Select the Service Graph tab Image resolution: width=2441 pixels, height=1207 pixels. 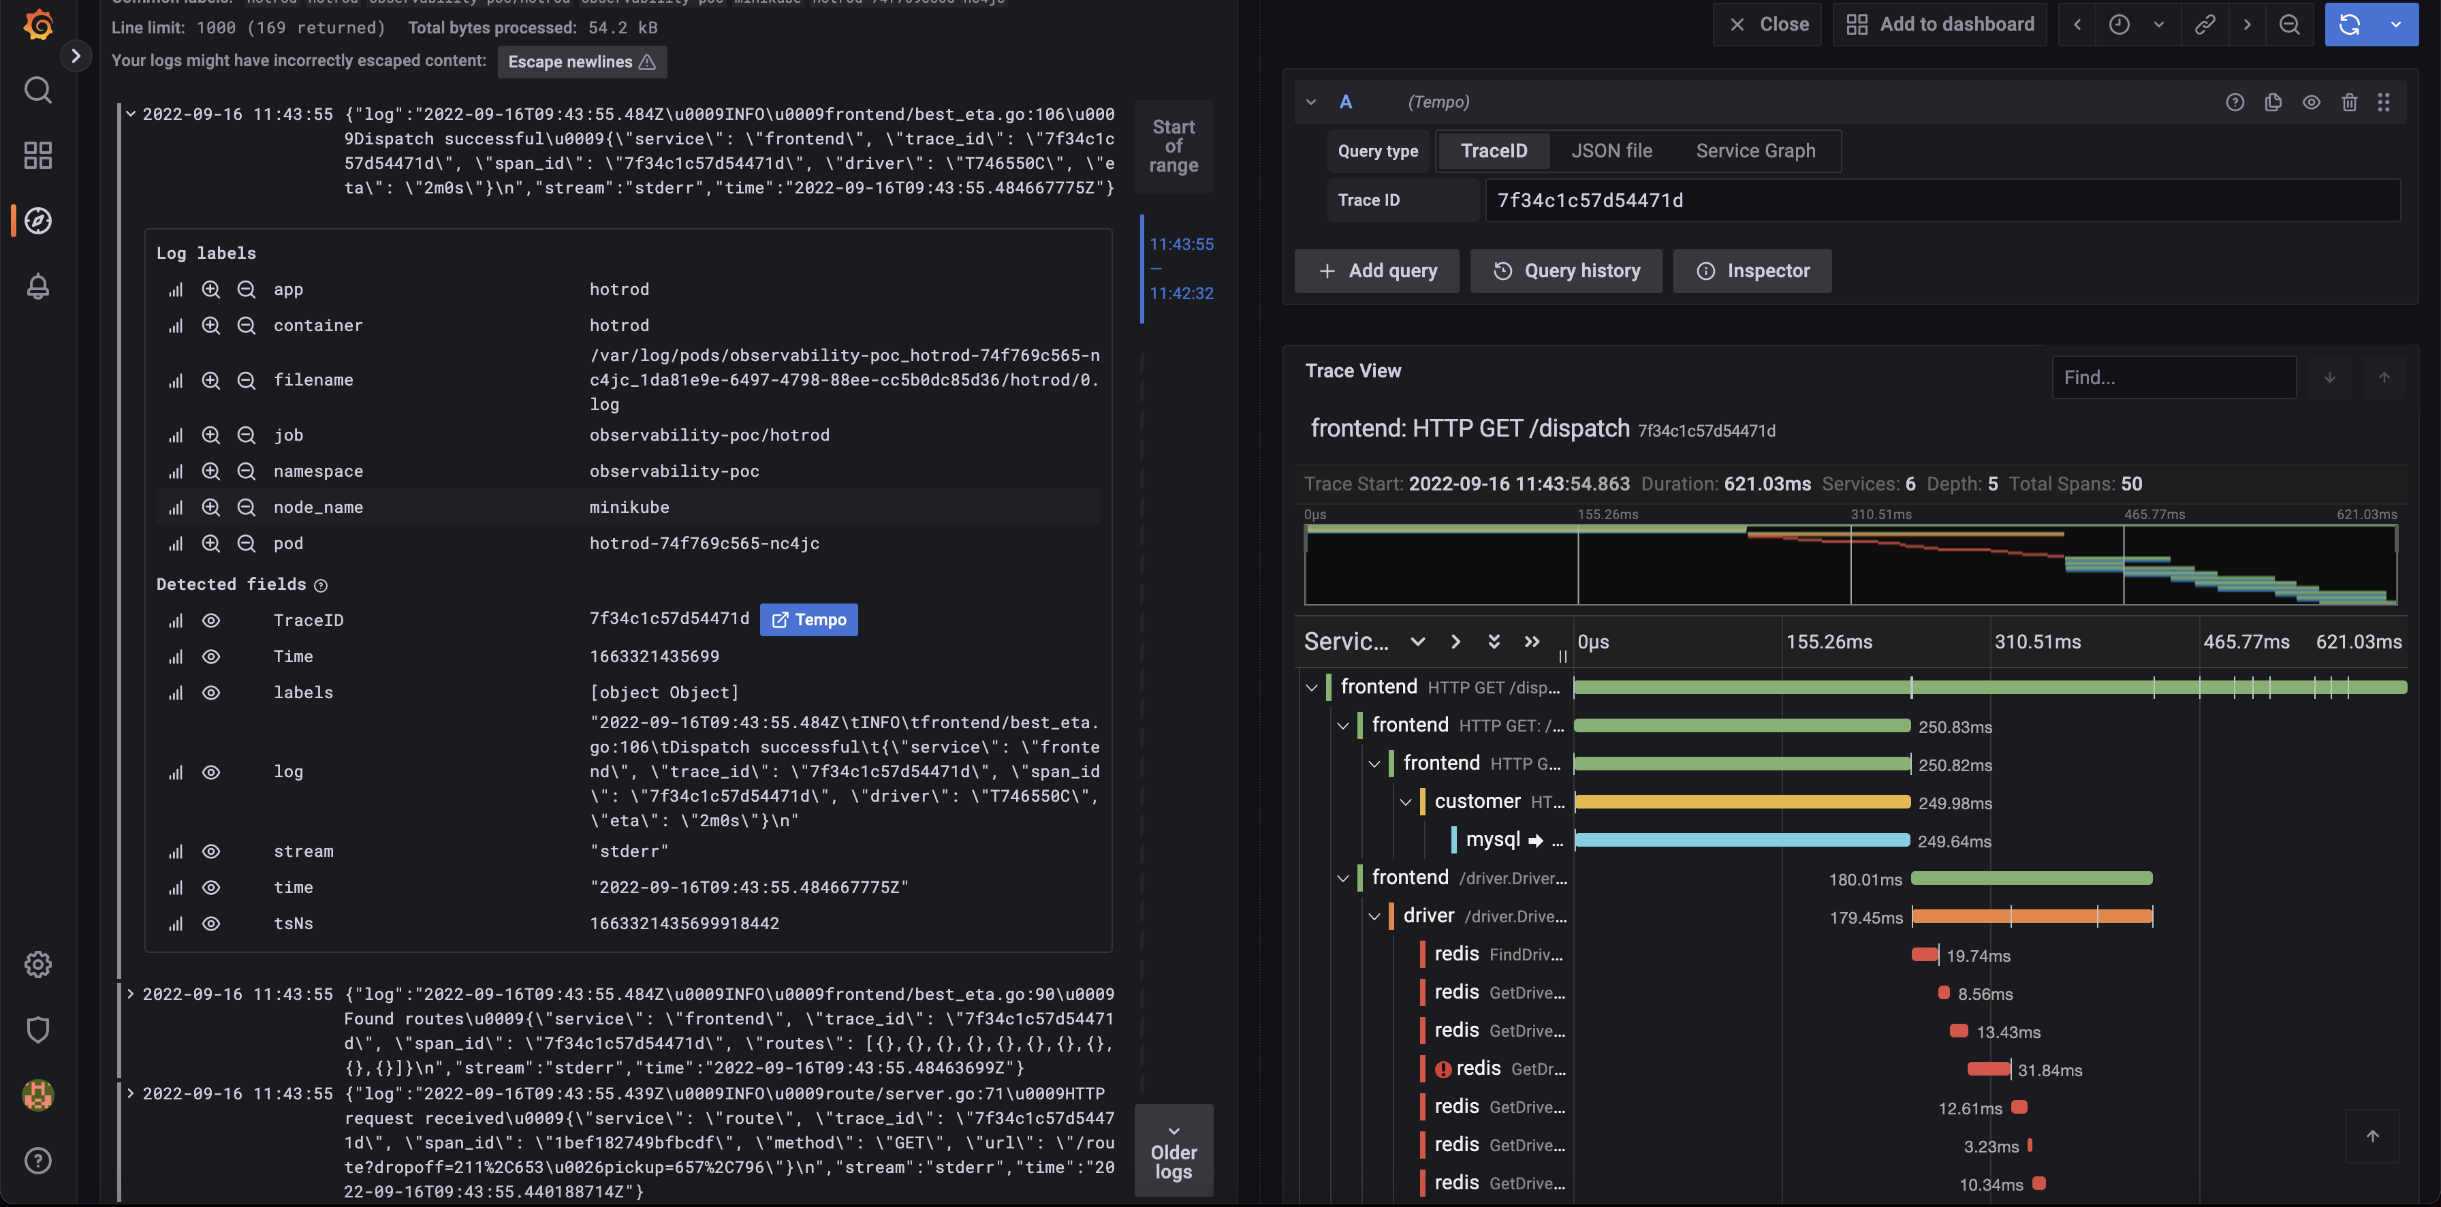coord(1754,151)
